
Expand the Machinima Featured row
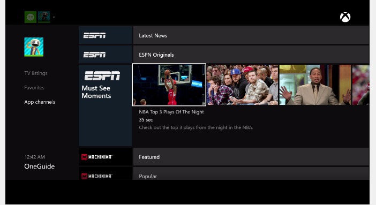pyautogui.click(x=251, y=157)
